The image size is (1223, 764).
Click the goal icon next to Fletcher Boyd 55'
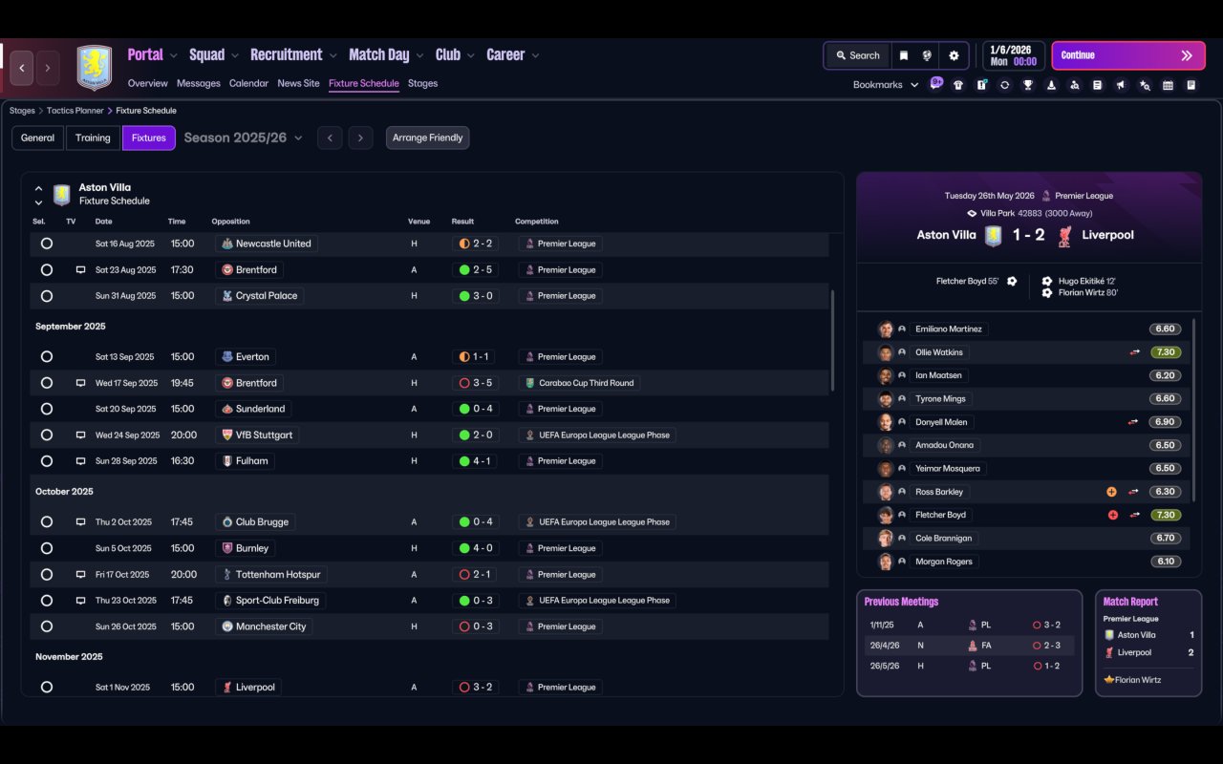(1012, 282)
